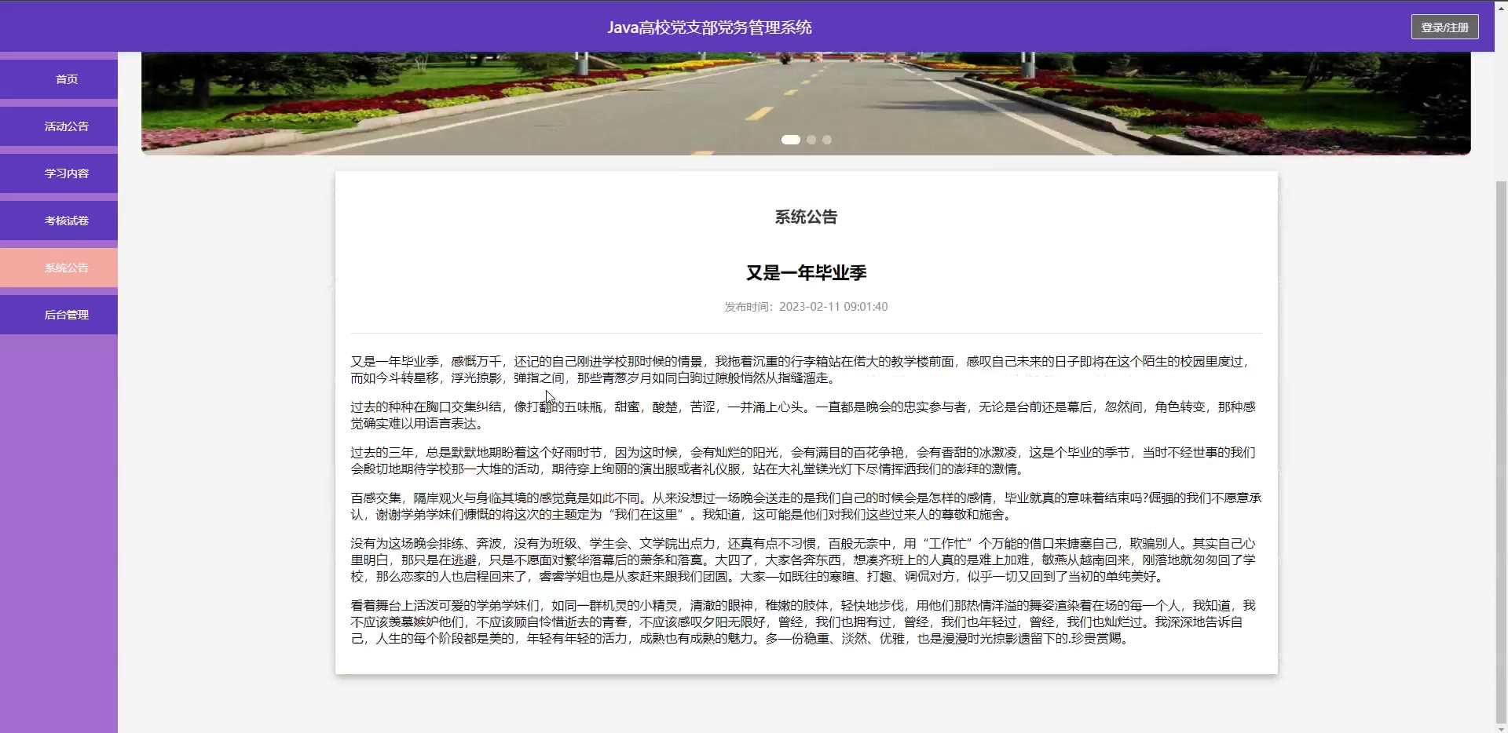Select the first carousel indicator dot
1508x733 pixels.
(x=790, y=140)
